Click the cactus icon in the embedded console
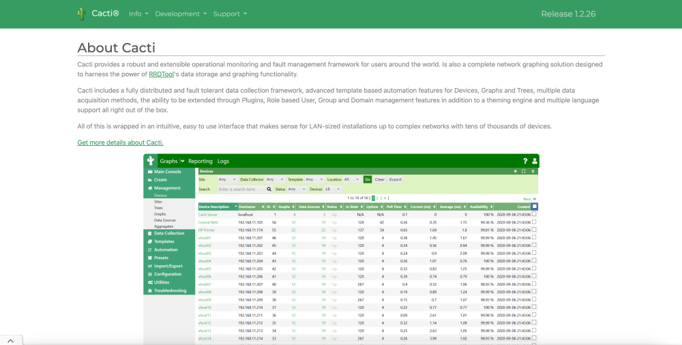The height and width of the screenshot is (345, 682). pos(150,161)
